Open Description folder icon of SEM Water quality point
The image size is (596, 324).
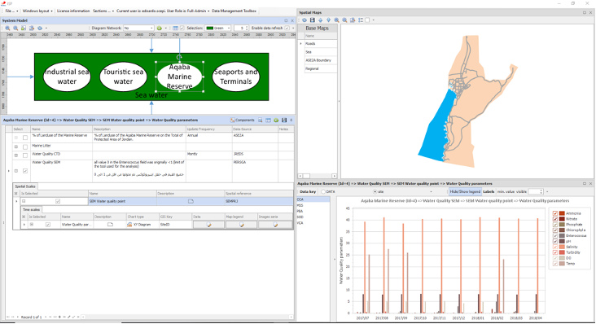(191, 201)
